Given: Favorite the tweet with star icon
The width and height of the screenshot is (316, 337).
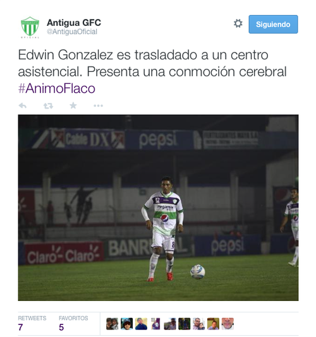Looking at the screenshot, I should (x=73, y=105).
